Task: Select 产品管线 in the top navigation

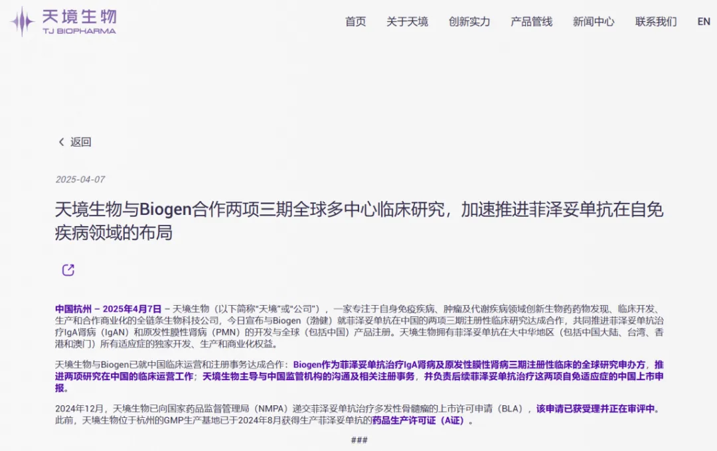Action: pyautogui.click(x=531, y=21)
